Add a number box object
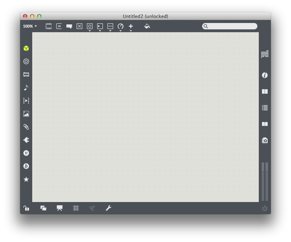 (x=100, y=26)
